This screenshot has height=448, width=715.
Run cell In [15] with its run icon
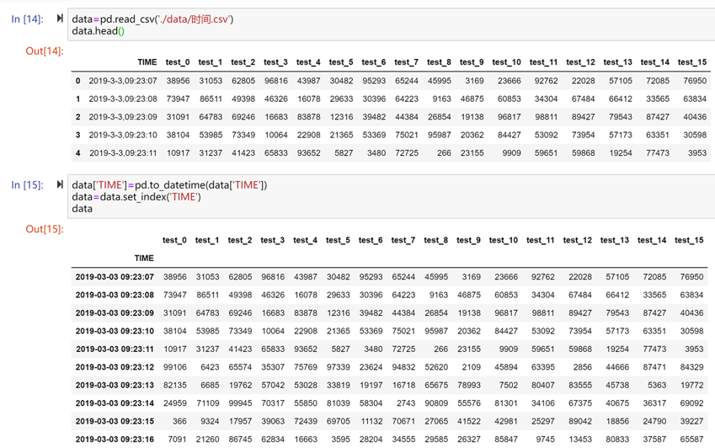pyautogui.click(x=60, y=184)
